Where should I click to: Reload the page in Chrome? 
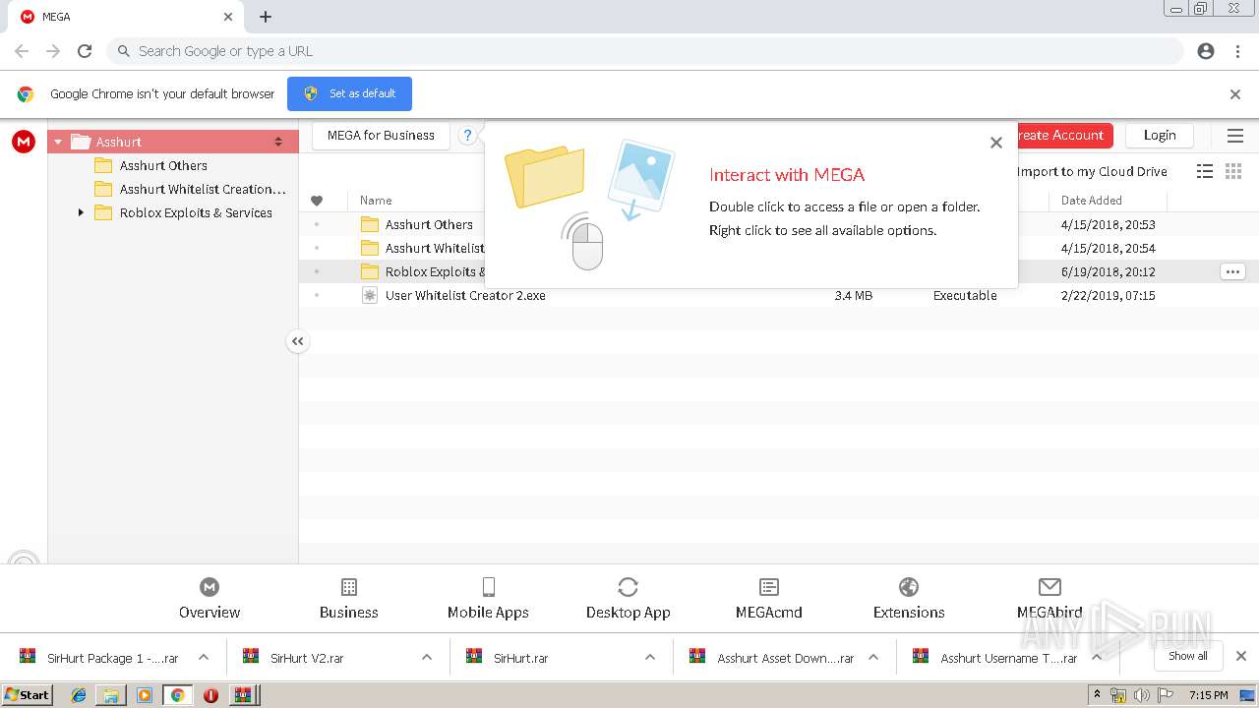coord(85,51)
